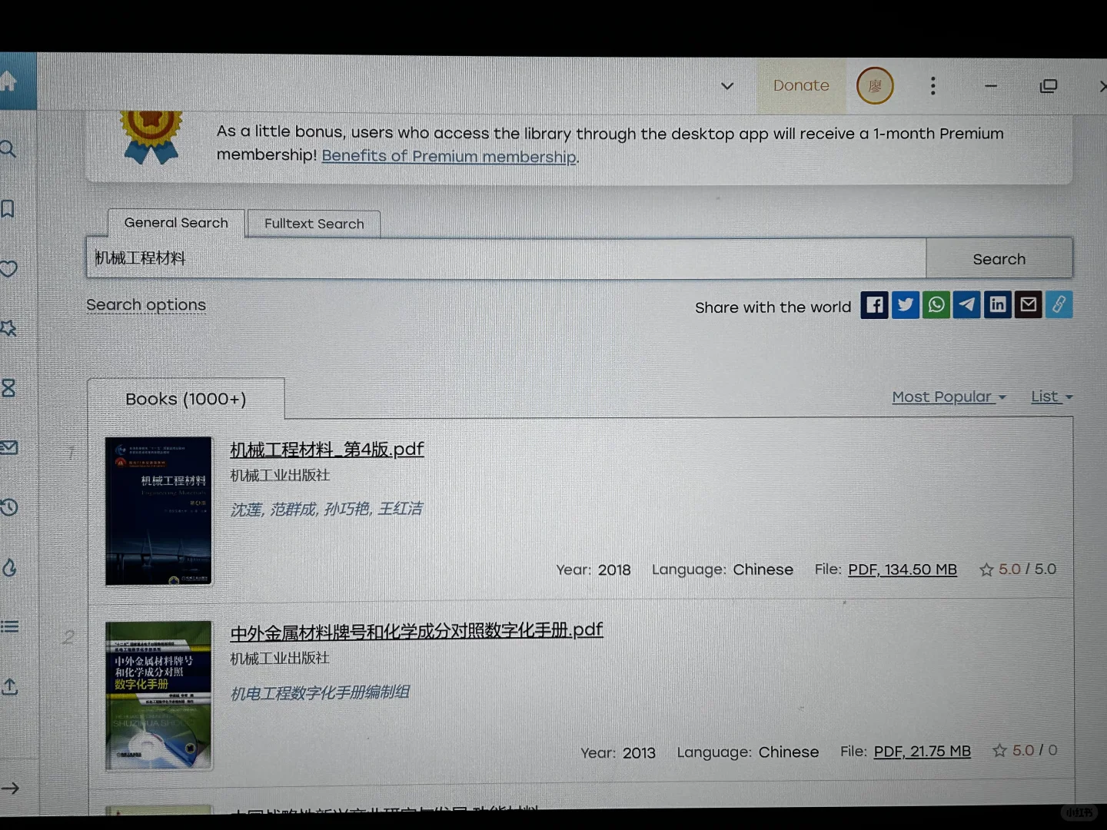This screenshot has height=830, width=1107.
Task: Click the rating star for 机械工程材料_第4版
Action: point(986,569)
